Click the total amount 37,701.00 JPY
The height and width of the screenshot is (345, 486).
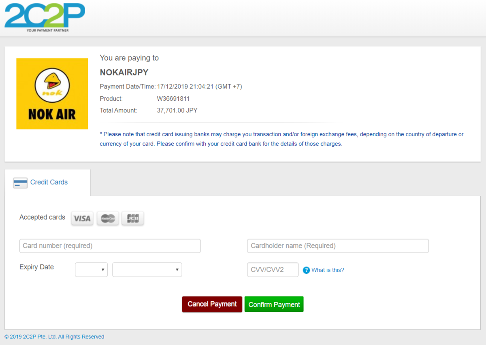pos(177,110)
